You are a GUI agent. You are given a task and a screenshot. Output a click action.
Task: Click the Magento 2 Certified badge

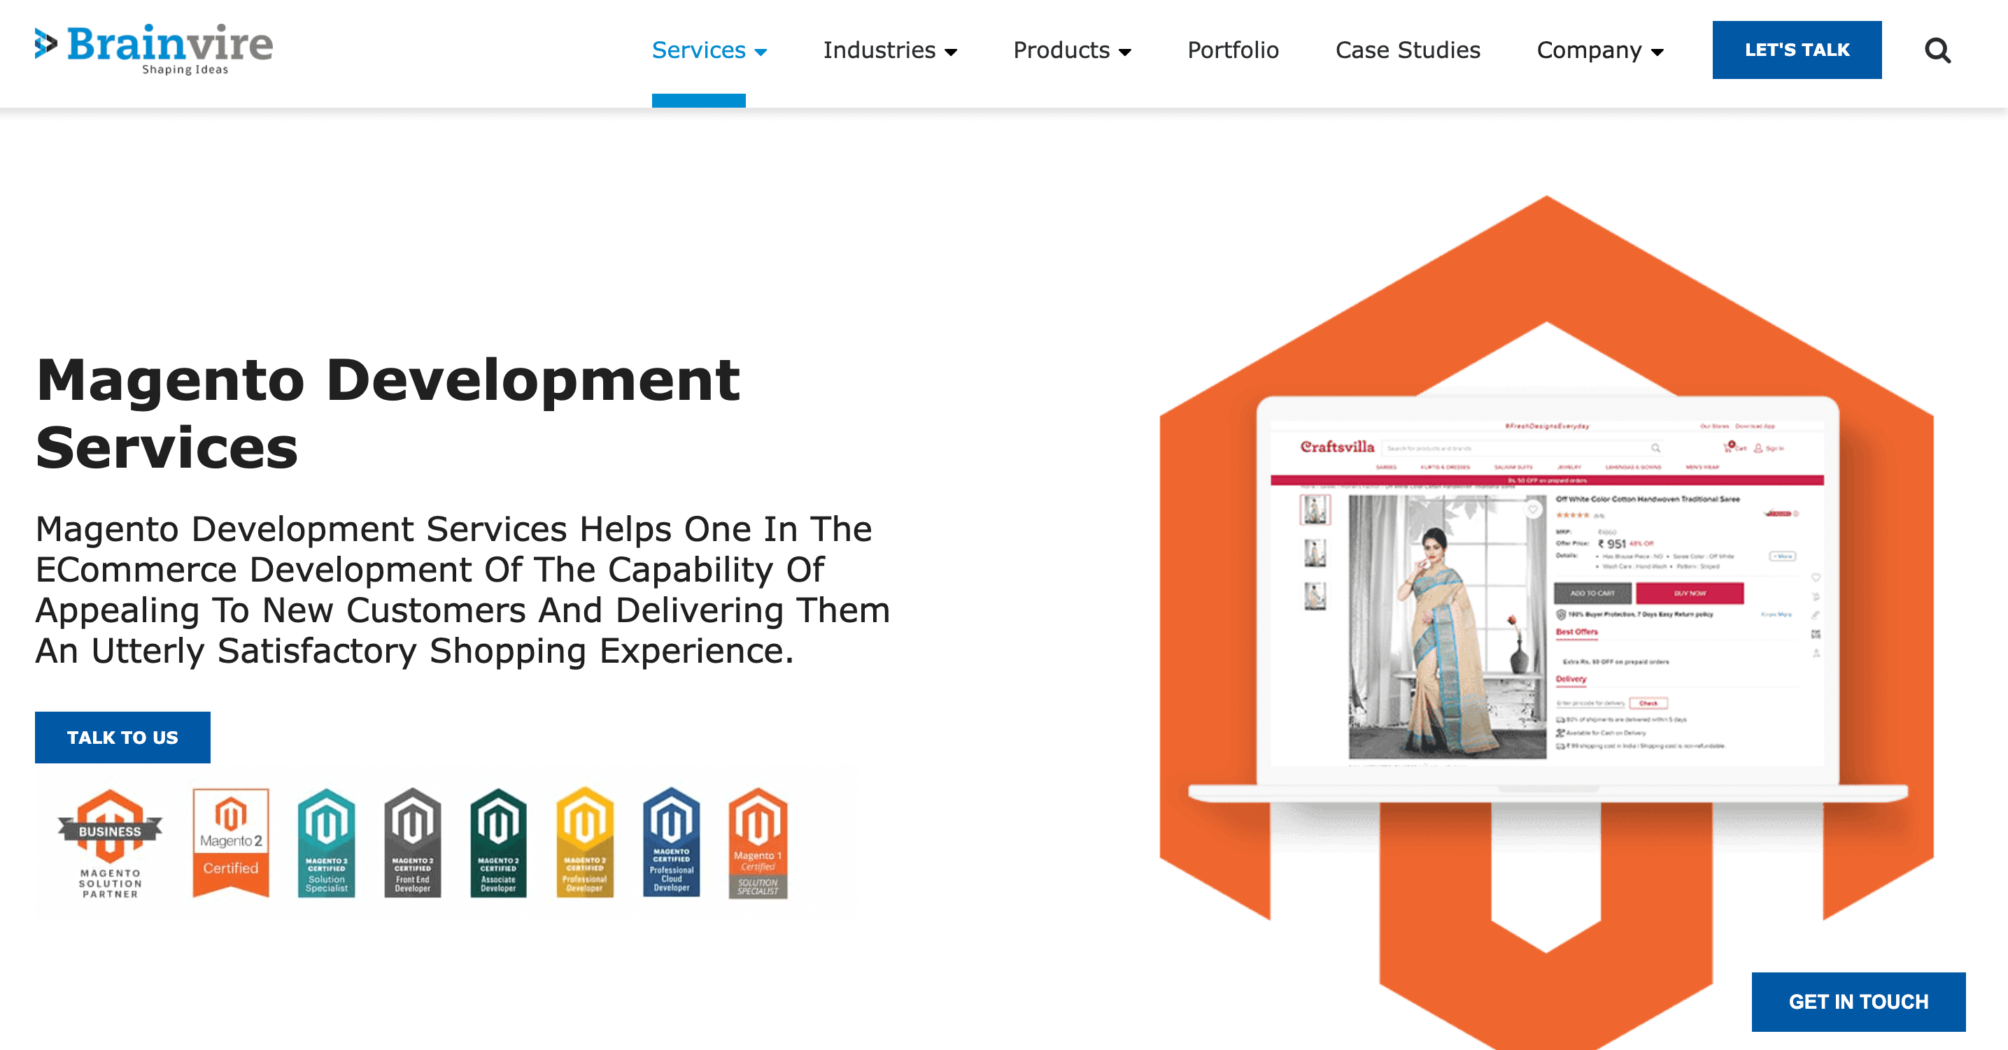point(231,843)
